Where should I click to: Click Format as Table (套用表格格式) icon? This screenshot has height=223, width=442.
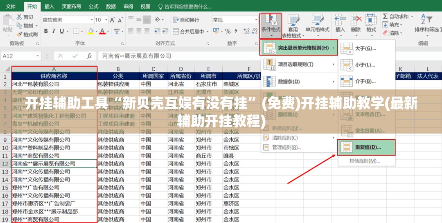click(293, 20)
